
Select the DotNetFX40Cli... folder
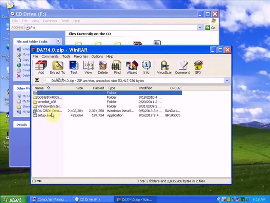tap(47, 97)
